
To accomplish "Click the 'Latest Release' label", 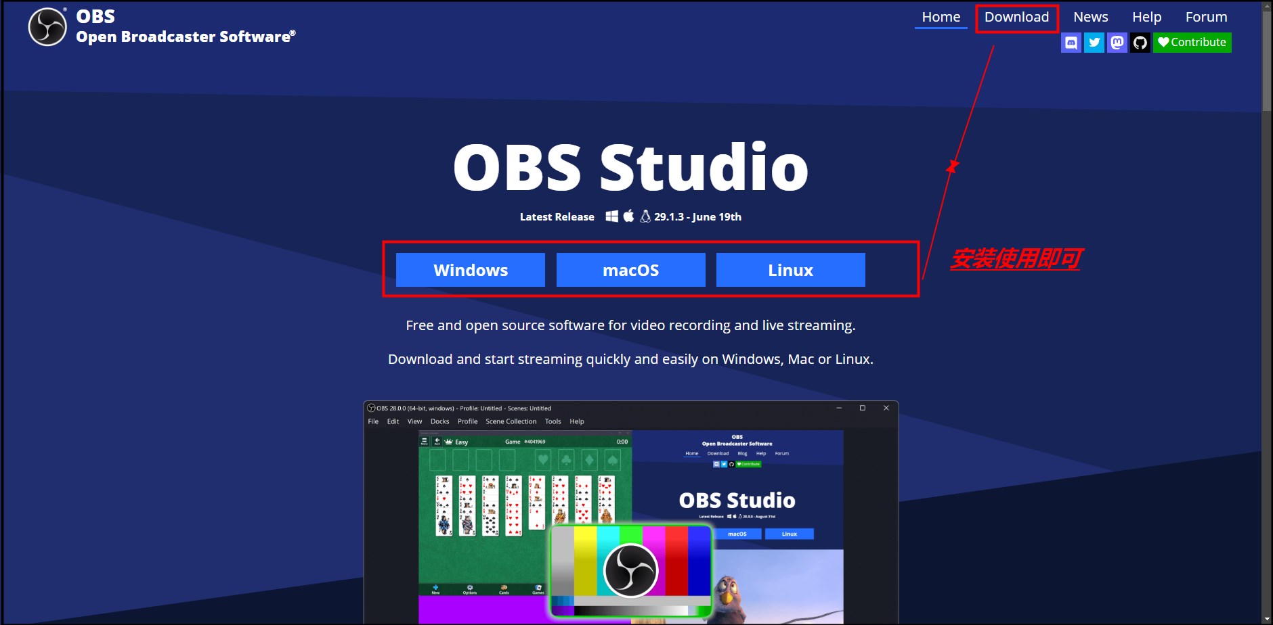I will pos(557,217).
